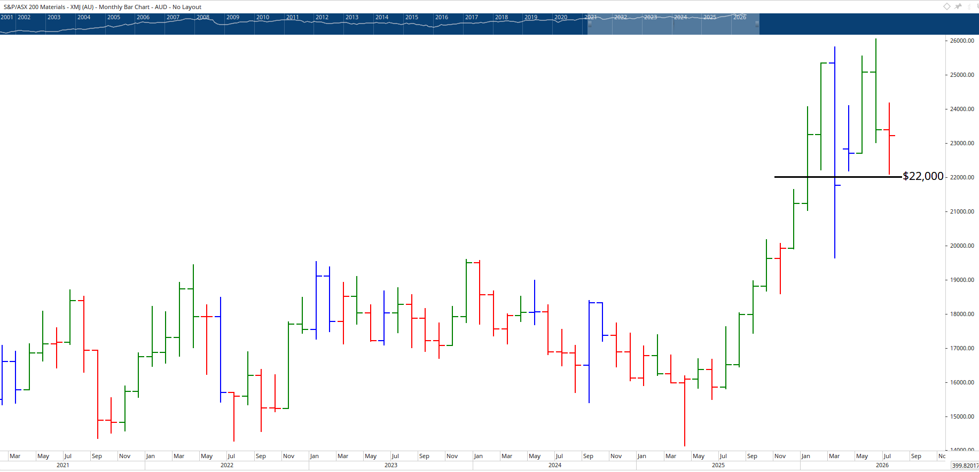Click the 2024 year label on date axis

click(555, 465)
